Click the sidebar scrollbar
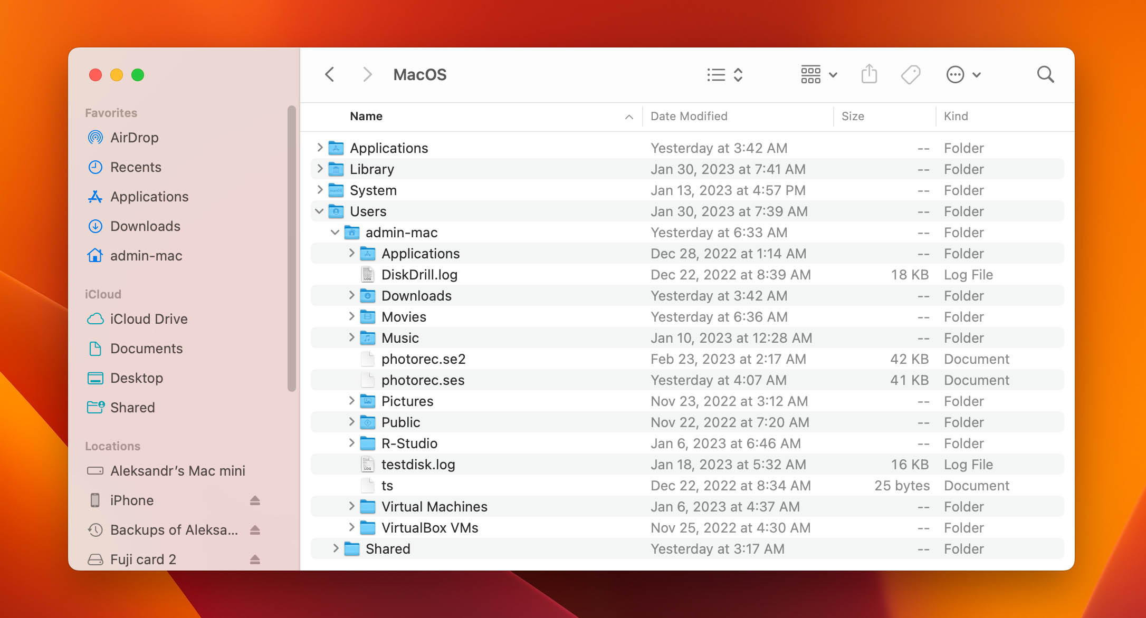Image resolution: width=1146 pixels, height=618 pixels. pyautogui.click(x=292, y=249)
